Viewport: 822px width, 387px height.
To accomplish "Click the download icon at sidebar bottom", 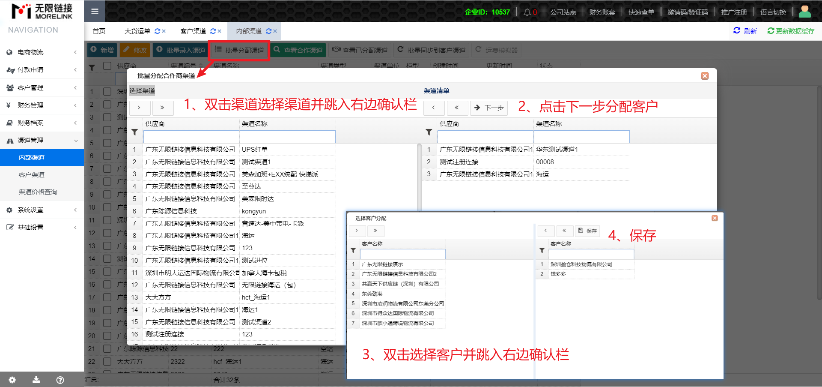I will 36,380.
